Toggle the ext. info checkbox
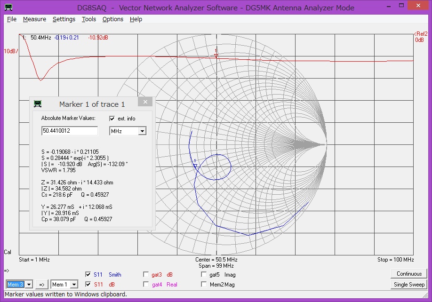Screen dimensions: 432x302 tap(112, 119)
